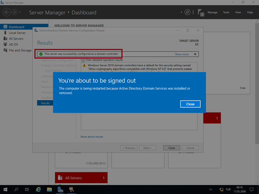Open File Explorer from taskbar

click(49, 190)
